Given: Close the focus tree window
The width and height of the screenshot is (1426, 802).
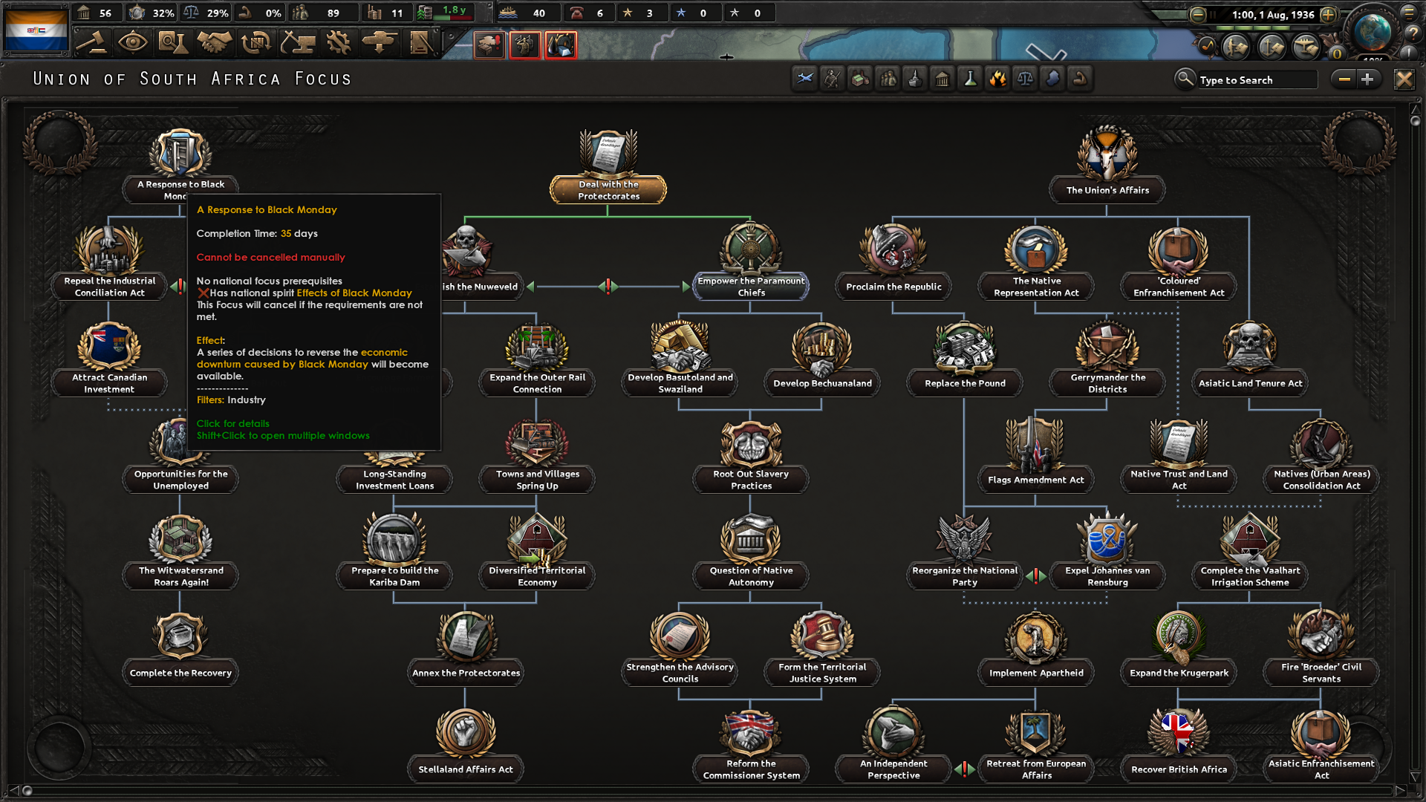Looking at the screenshot, I should tap(1404, 79).
